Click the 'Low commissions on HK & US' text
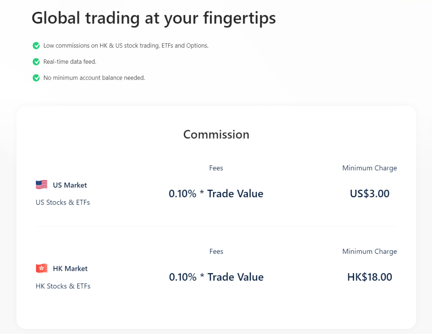Viewport: 432px width, 334px height. point(126,46)
